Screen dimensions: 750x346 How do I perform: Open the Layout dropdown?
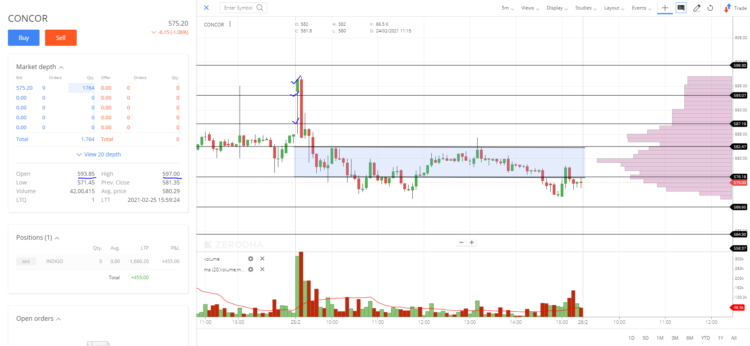point(614,8)
